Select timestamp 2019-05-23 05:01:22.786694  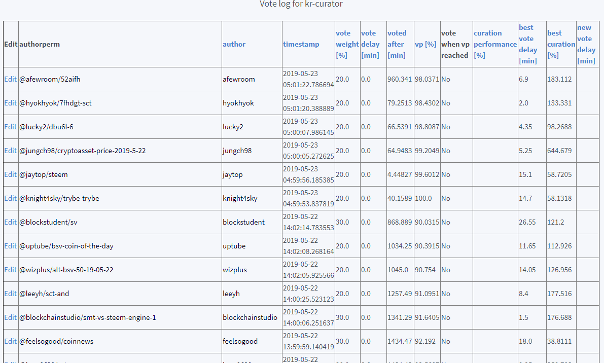pyautogui.click(x=308, y=79)
